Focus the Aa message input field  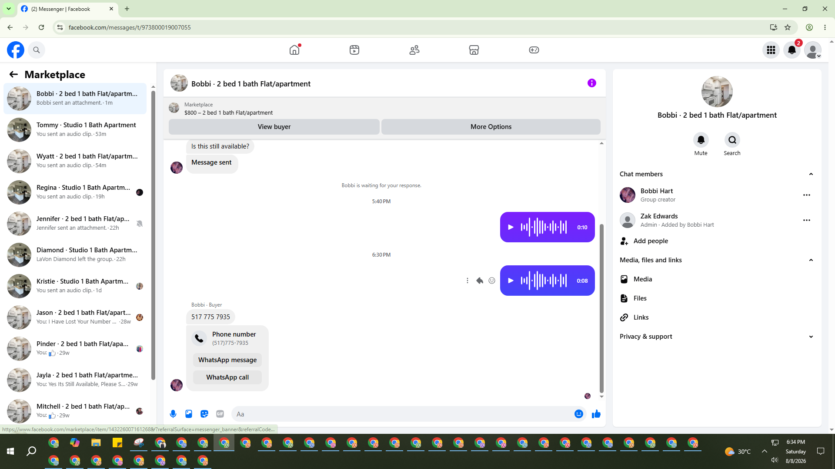(x=402, y=414)
